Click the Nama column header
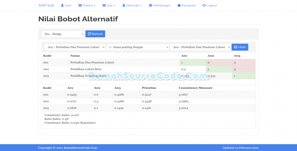 (x=124, y=56)
